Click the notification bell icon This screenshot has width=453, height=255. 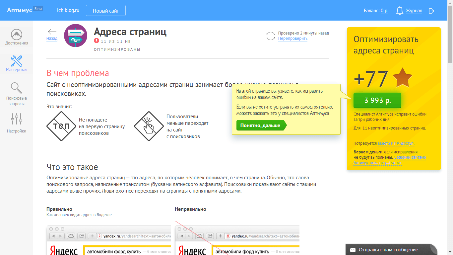tap(400, 11)
